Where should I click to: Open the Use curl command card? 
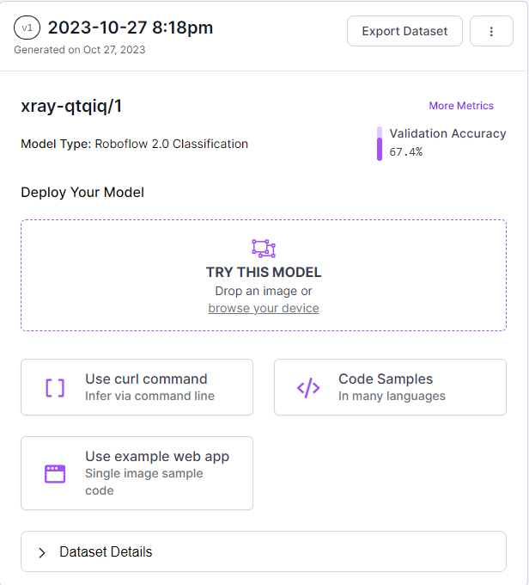click(x=137, y=387)
